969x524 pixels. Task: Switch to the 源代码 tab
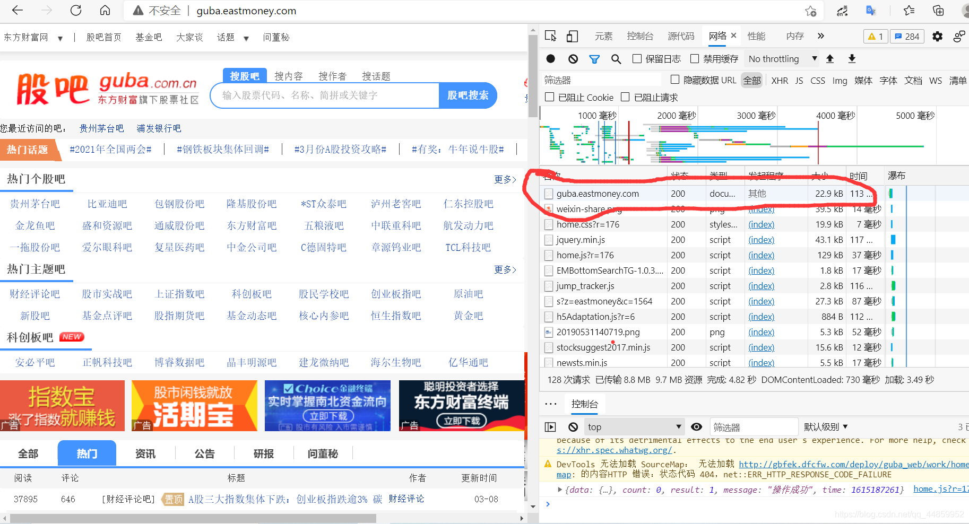[681, 36]
